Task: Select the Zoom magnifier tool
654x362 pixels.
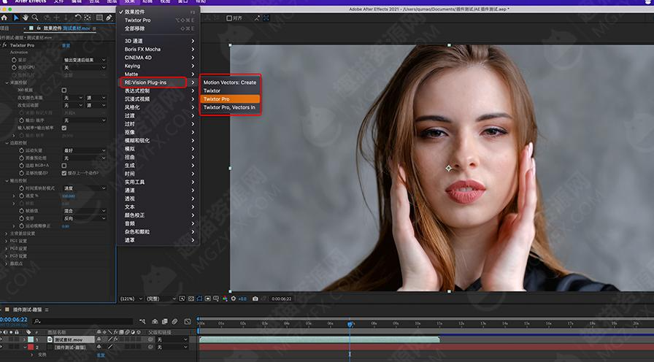Action: pyautogui.click(x=35, y=18)
